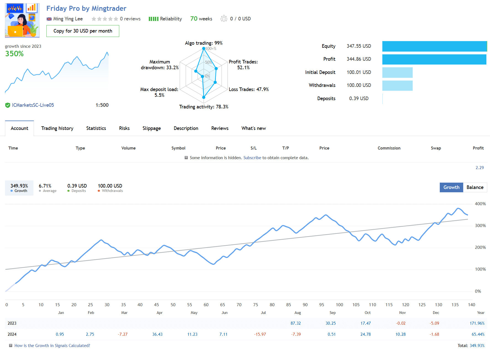The width and height of the screenshot is (490, 352).
Task: Switch to the Statistics tab
Action: point(96,128)
